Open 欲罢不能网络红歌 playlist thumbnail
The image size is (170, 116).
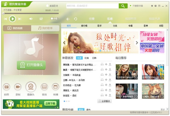pyautogui.click(x=153, y=72)
